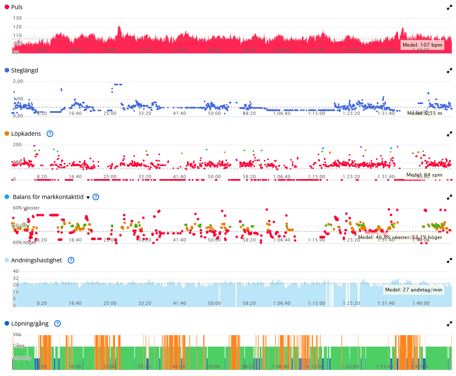This screenshot has height=376, width=456.
Task: Click the red Puls legend dot
Action: pyautogui.click(x=7, y=7)
